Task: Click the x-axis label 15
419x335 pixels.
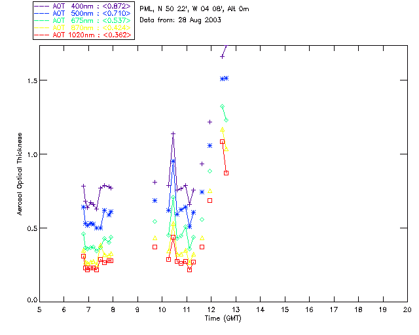Action: [x=285, y=309]
